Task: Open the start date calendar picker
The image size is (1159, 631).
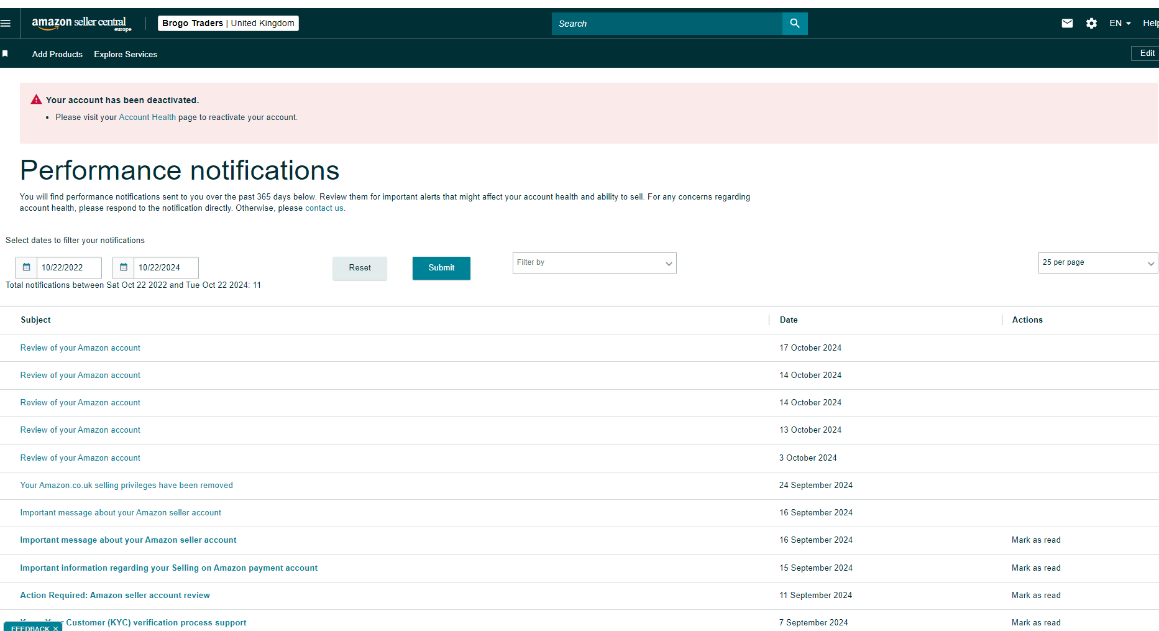Action: point(26,267)
